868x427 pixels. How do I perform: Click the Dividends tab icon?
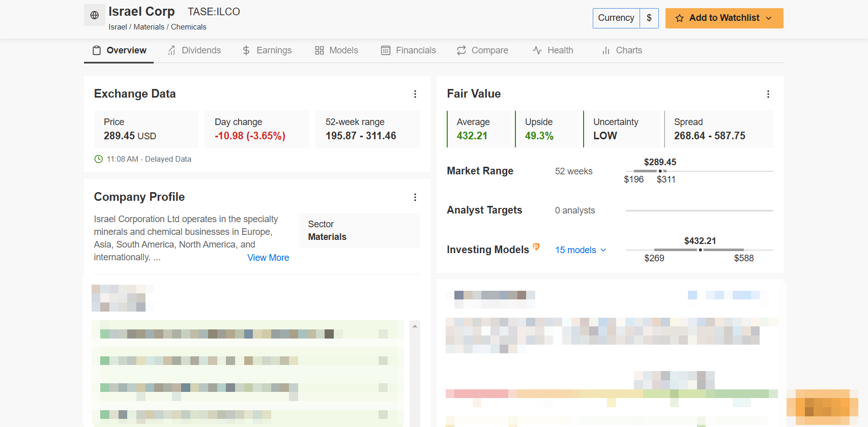[172, 50]
